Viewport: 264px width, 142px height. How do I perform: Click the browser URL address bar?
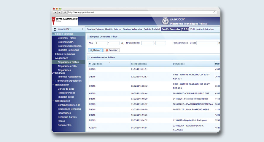tap(139, 12)
